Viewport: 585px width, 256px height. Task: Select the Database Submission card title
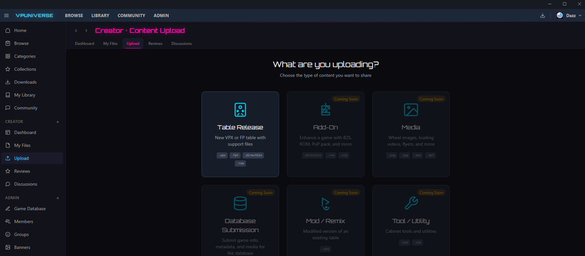click(x=240, y=226)
